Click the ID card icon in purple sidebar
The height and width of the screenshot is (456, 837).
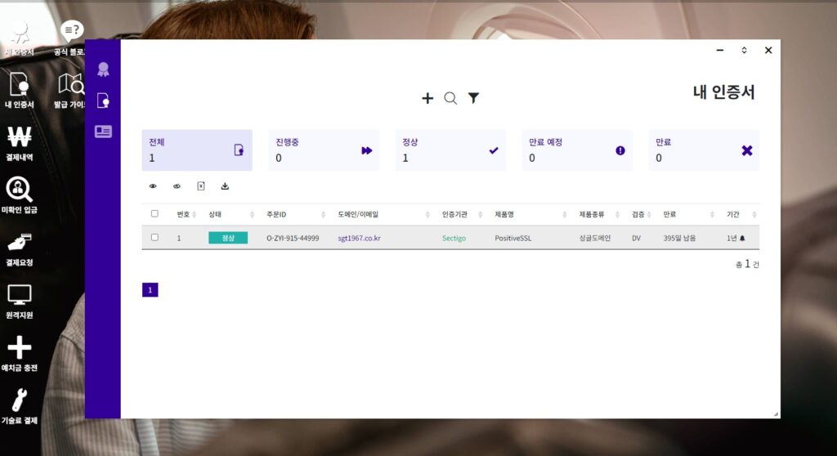click(x=103, y=131)
